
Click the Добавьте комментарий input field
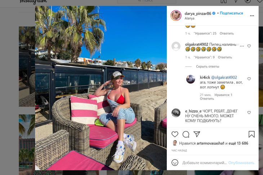[205, 163]
